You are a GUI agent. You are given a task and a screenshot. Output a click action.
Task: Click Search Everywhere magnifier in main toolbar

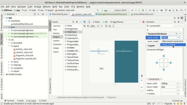point(181,10)
